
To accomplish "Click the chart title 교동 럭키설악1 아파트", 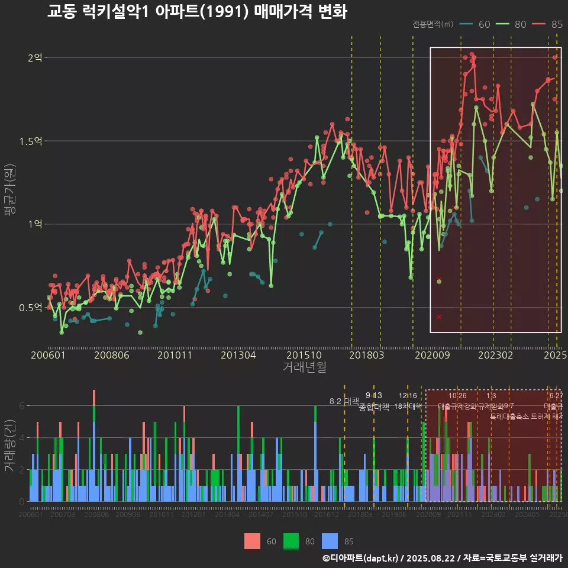I will [197, 12].
